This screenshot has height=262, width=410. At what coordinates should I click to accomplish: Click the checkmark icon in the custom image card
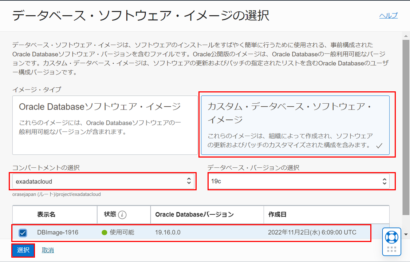379,146
